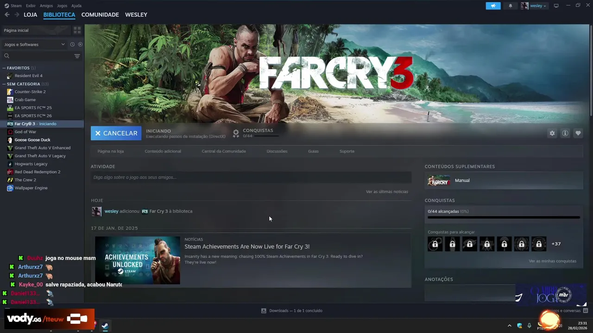Open Guias link

click(313, 151)
